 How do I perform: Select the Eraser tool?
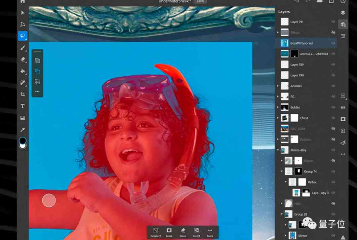pyautogui.click(x=22, y=60)
